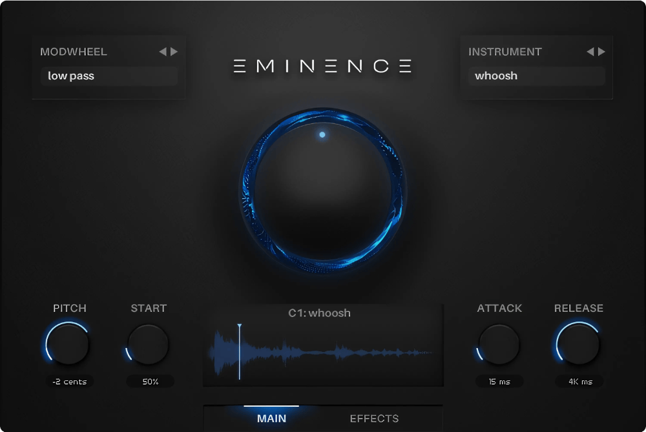Image resolution: width=646 pixels, height=432 pixels.
Task: Select previous modwheel assignment with left arrow
Action: coord(163,52)
